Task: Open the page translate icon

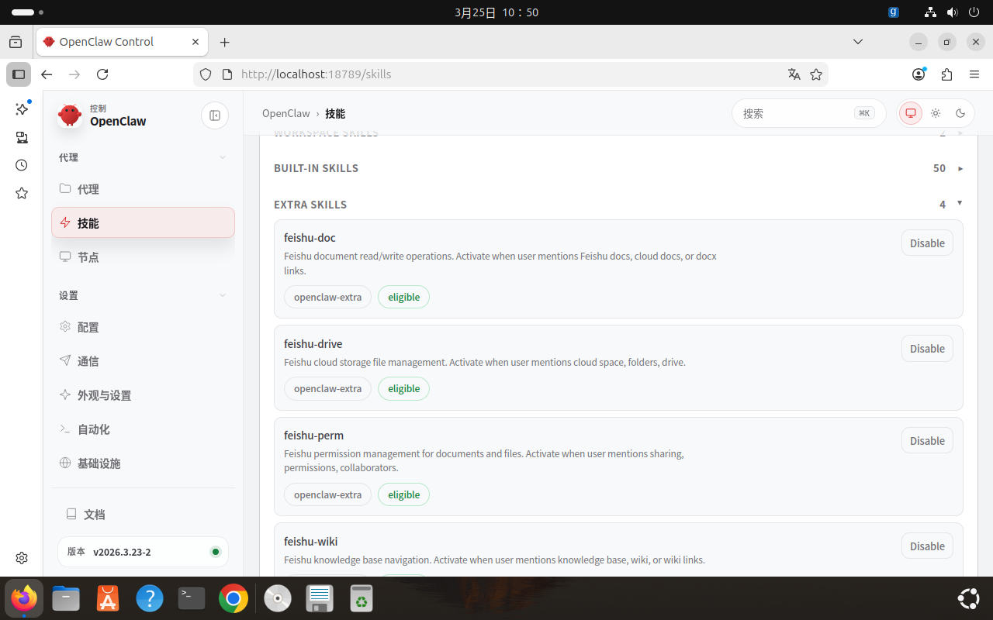Action: tap(794, 74)
